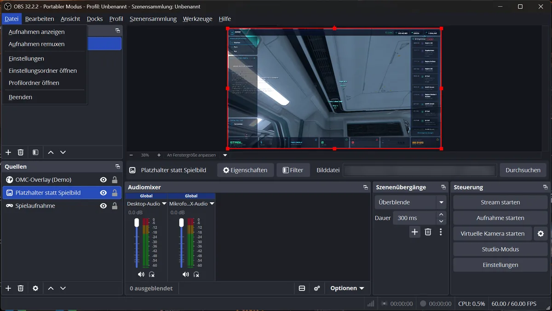Add a scene transition with plus icon
552x311 pixels.
(414, 232)
